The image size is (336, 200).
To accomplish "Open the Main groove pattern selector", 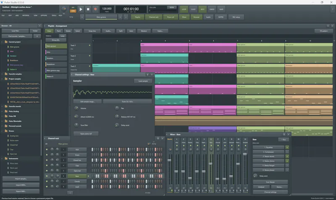I will click(101, 17).
